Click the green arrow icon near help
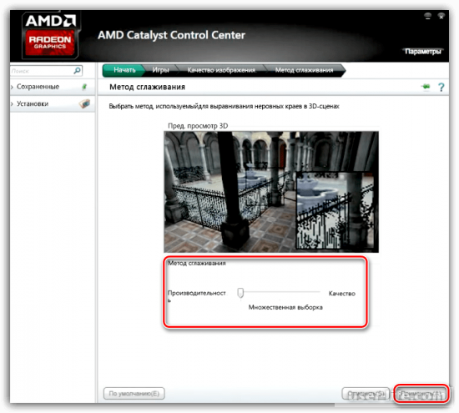This screenshot has width=459, height=413. coord(426,87)
